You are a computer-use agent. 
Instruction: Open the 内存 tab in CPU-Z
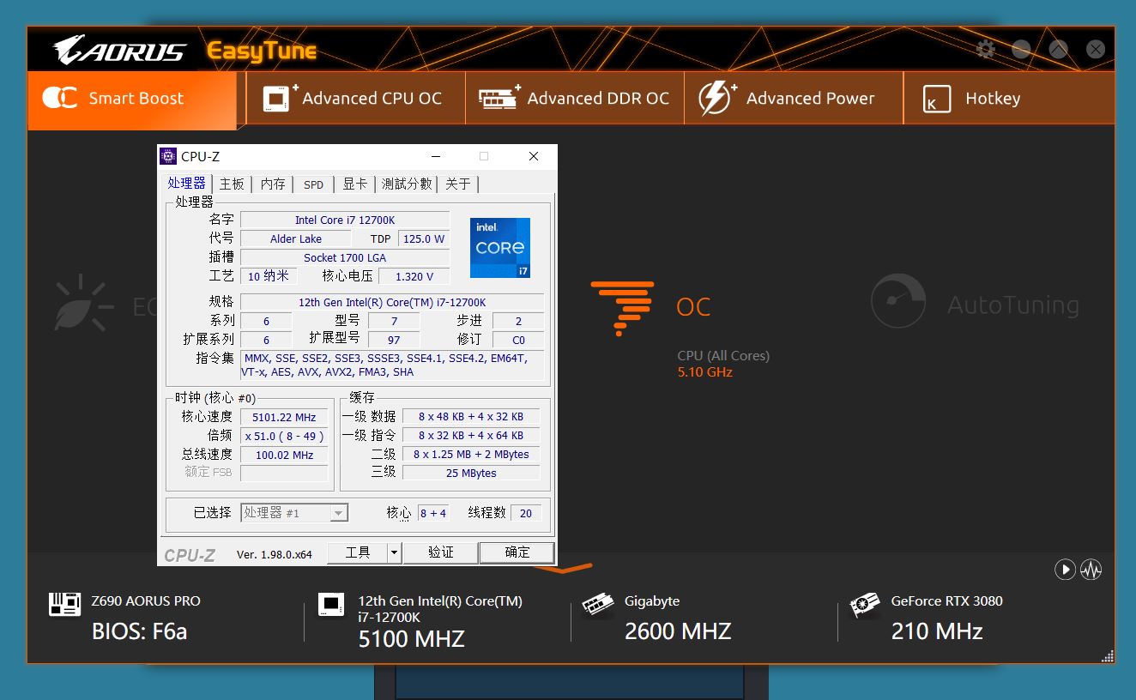[x=273, y=184]
